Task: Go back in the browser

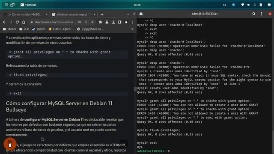Action: point(4,22)
